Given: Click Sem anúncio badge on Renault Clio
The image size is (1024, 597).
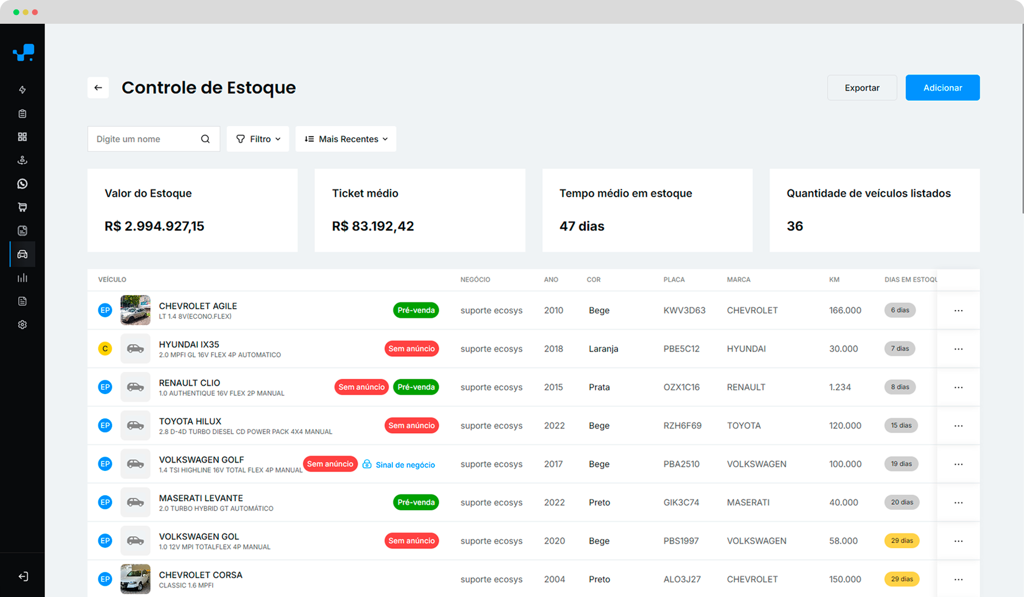Looking at the screenshot, I should tap(361, 387).
